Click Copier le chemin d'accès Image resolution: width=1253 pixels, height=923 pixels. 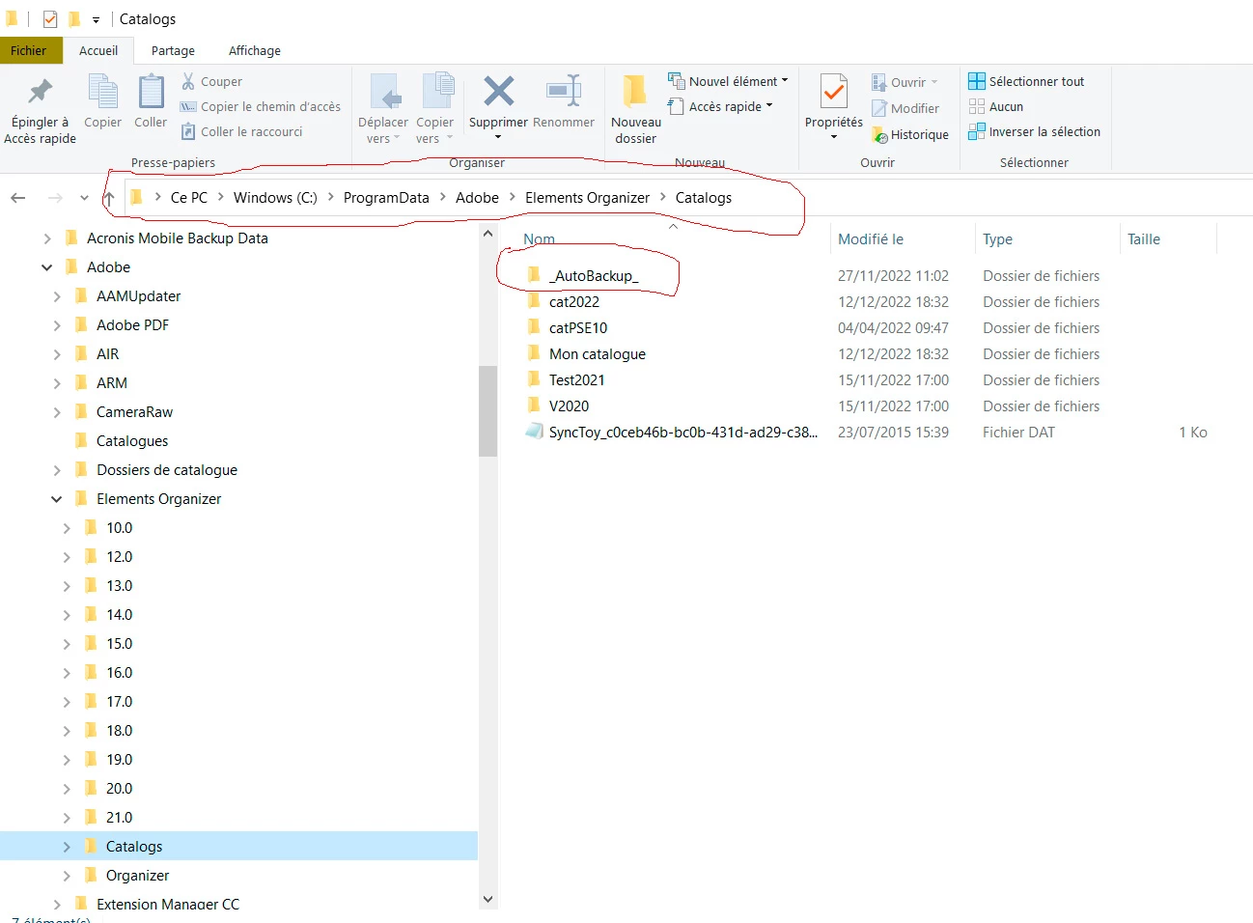261,107
